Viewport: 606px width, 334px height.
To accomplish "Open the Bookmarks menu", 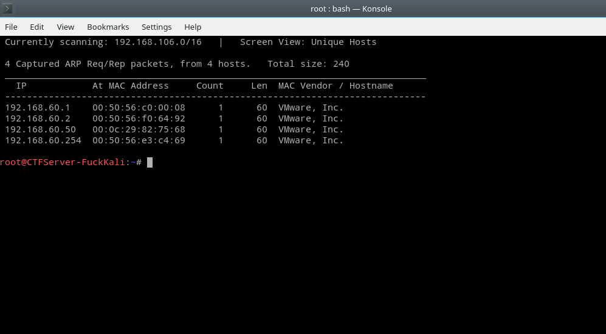I will pos(108,27).
